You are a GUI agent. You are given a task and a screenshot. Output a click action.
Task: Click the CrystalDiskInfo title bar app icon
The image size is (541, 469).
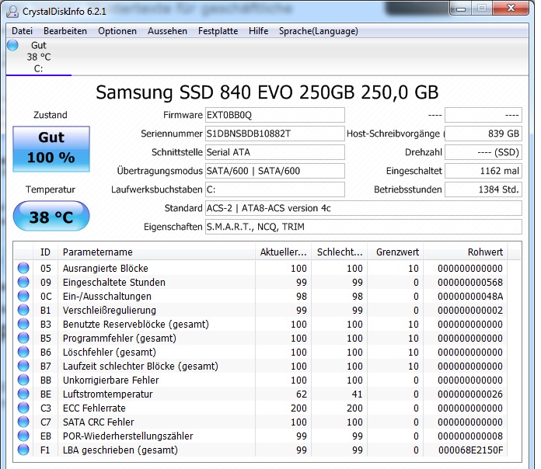(x=12, y=11)
